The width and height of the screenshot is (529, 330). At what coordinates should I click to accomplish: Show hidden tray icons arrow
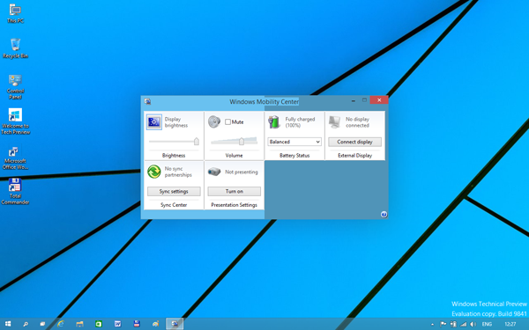(x=433, y=324)
